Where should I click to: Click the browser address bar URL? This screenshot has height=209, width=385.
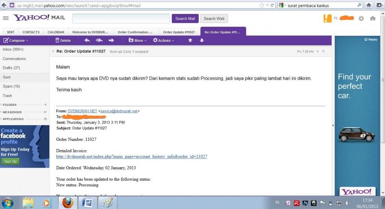79,5
